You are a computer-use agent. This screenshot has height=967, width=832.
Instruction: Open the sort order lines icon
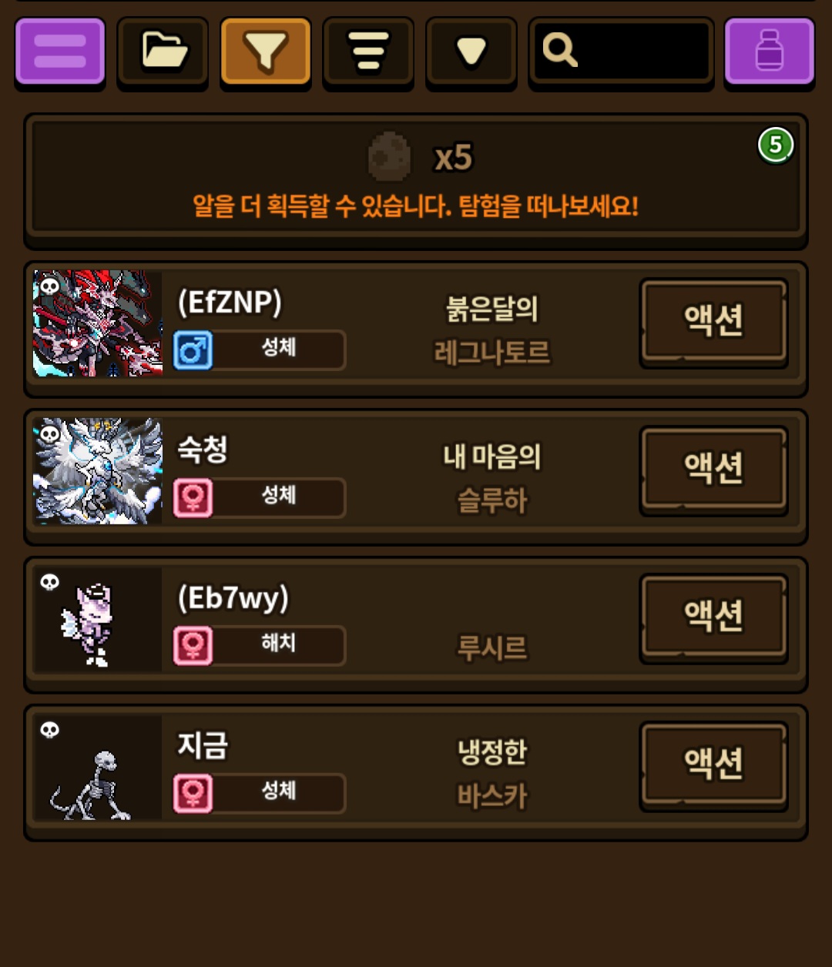(x=368, y=52)
